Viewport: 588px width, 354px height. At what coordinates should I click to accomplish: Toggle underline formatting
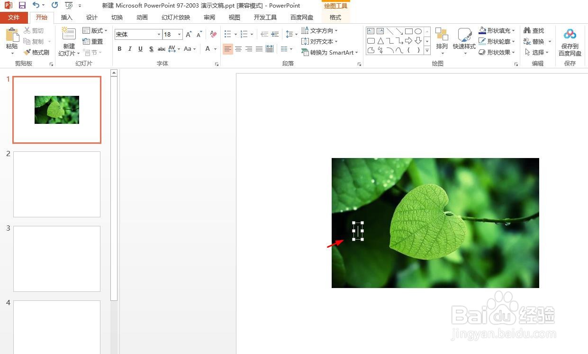[140, 49]
